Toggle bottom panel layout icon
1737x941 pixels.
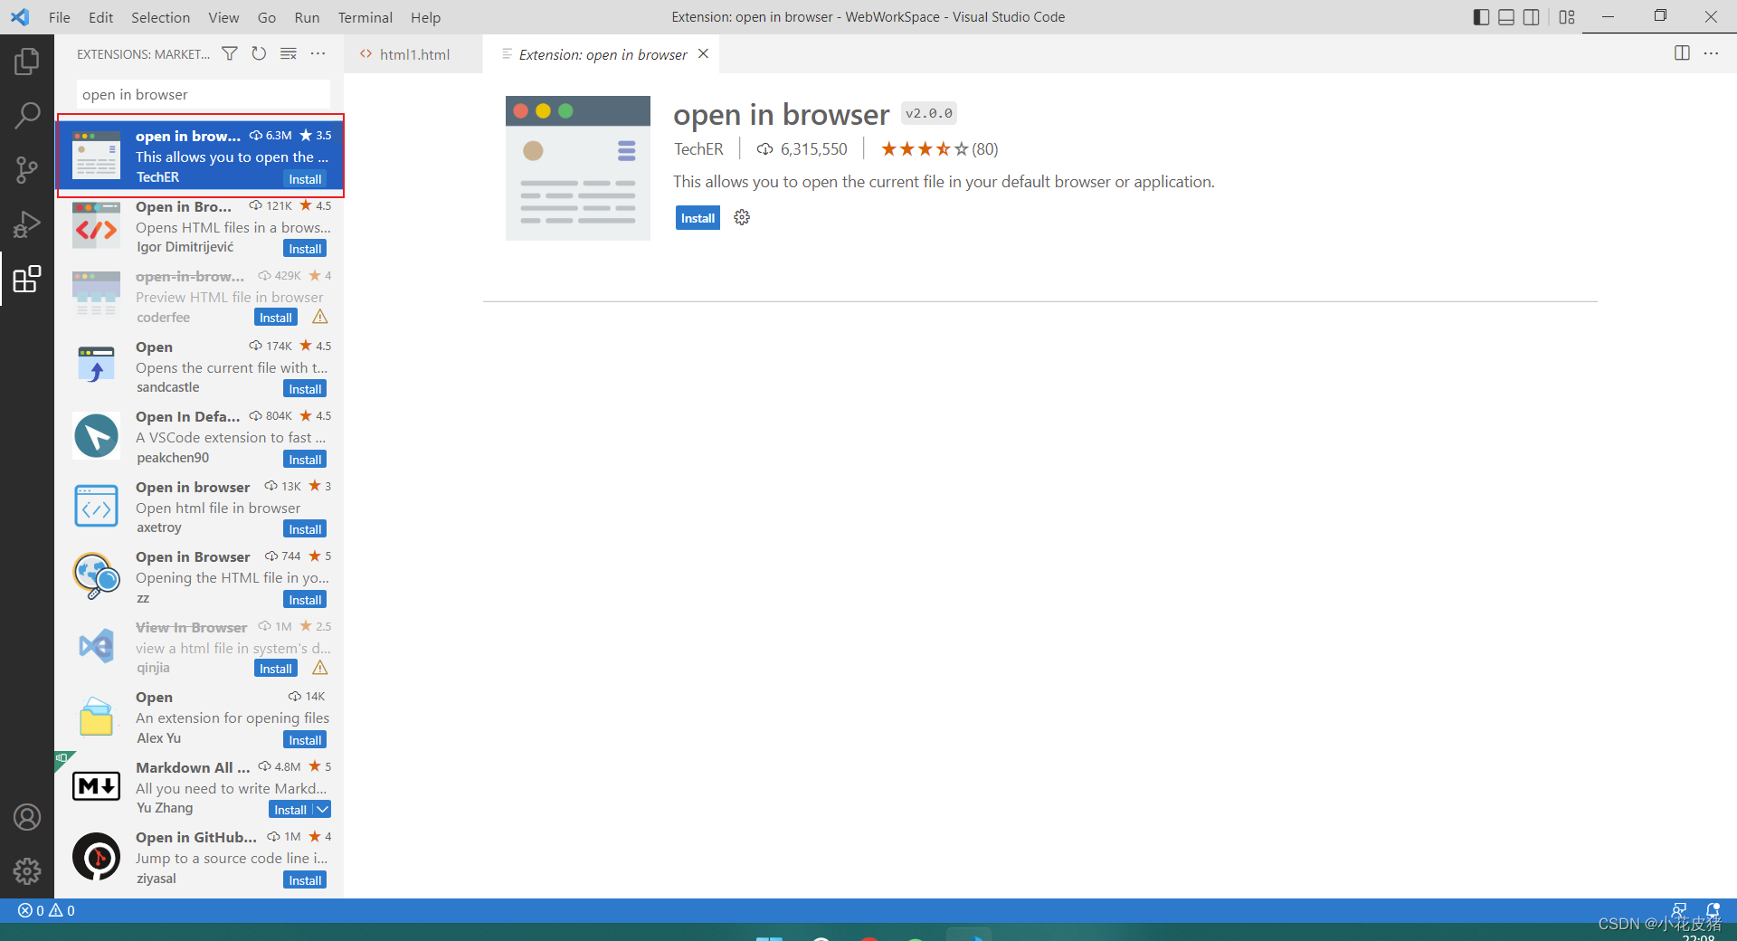(1506, 17)
